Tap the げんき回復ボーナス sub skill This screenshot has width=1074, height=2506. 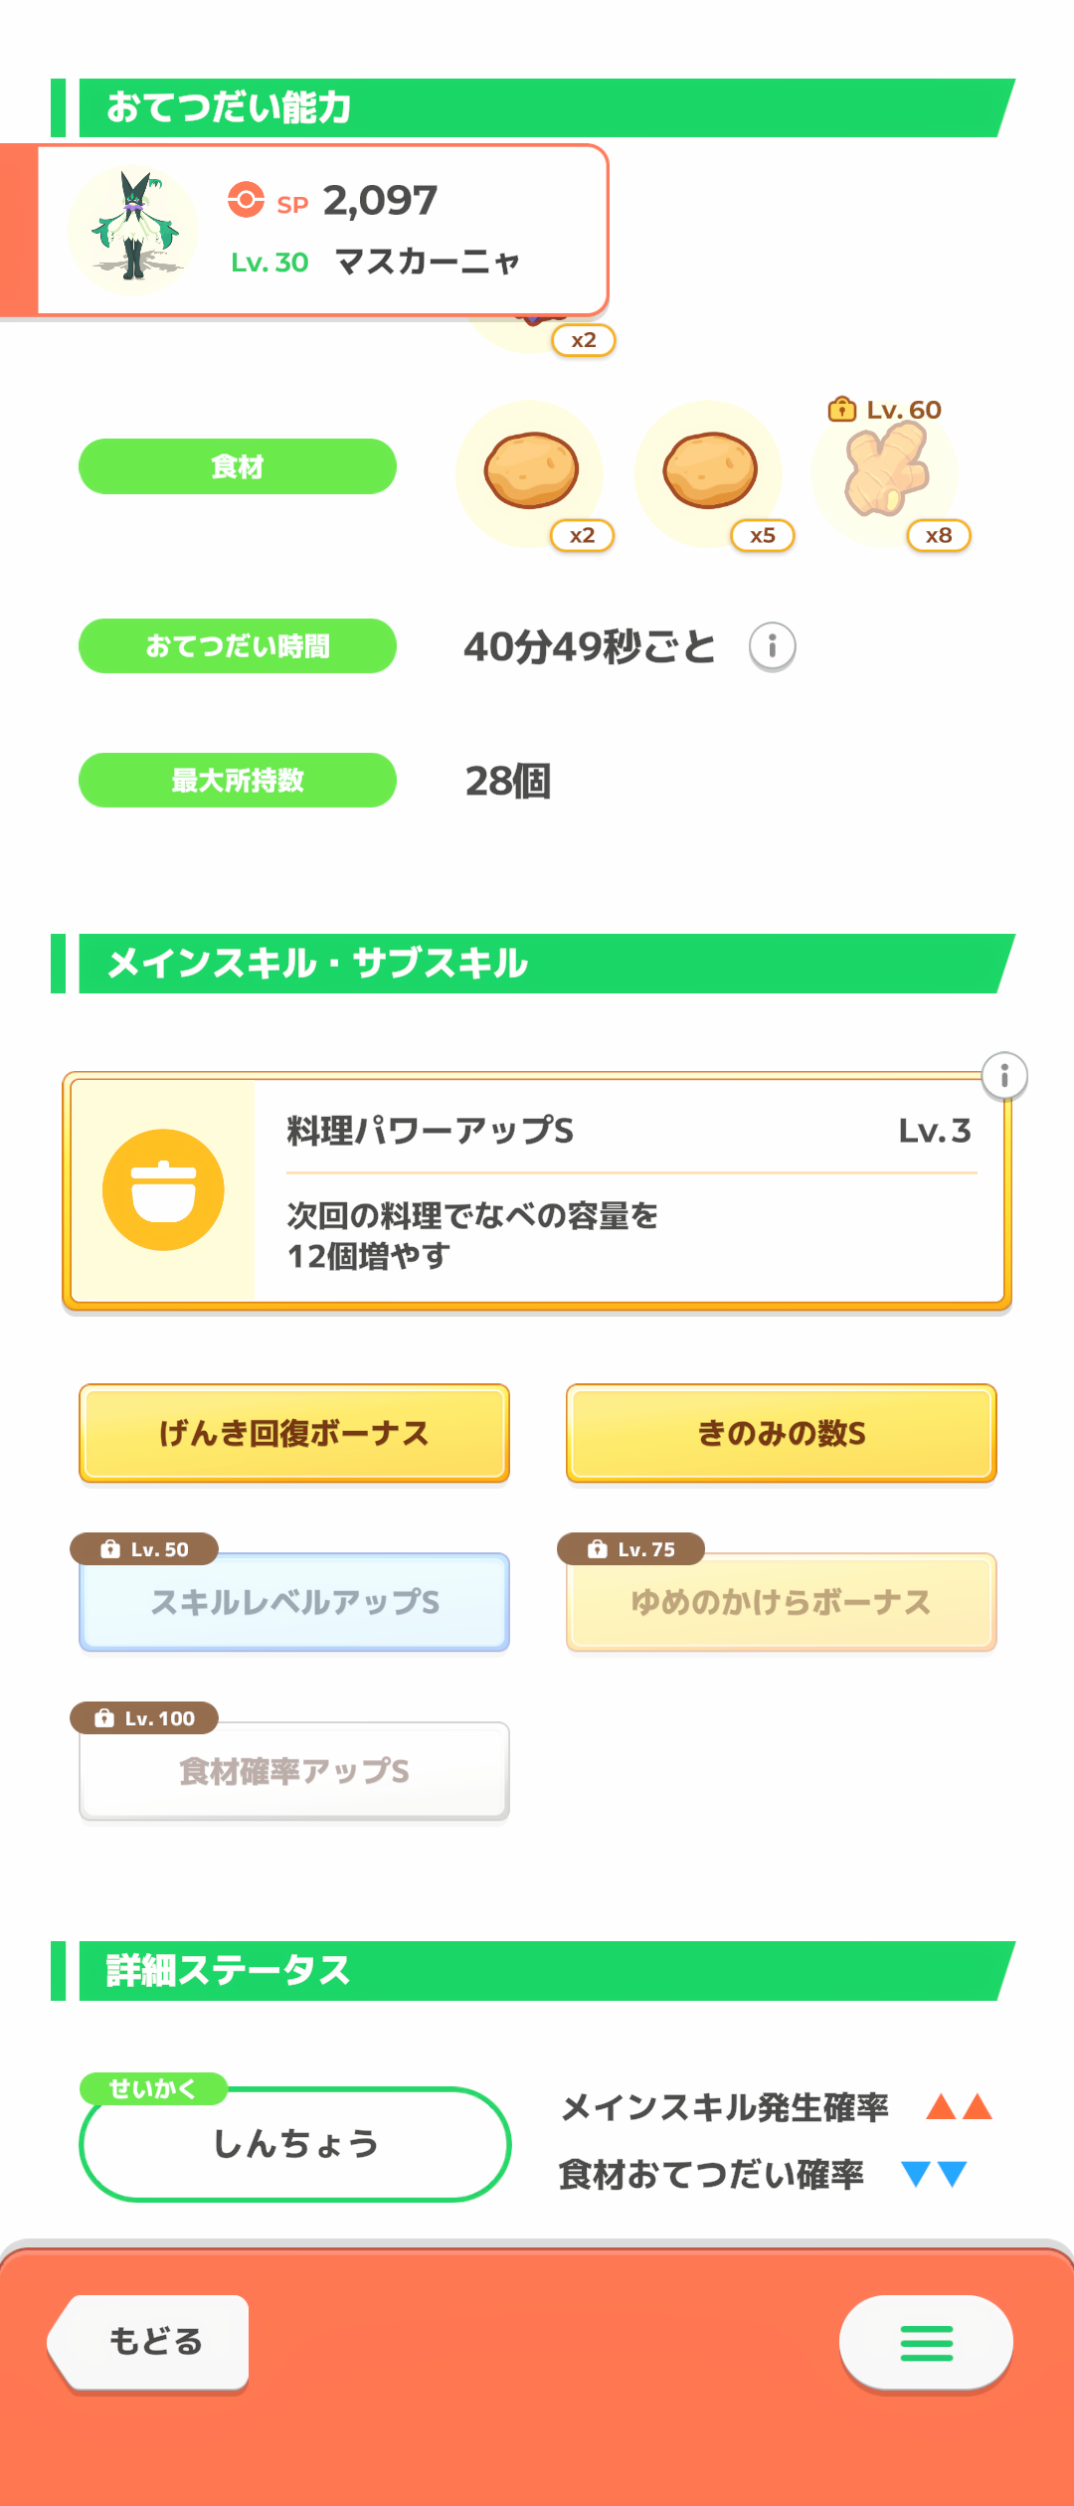[294, 1433]
